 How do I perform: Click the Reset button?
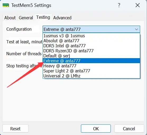tap(15, 129)
